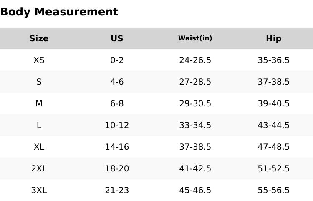Select the XS size cell
Viewport: 313px width, 201px height.
[39, 60]
